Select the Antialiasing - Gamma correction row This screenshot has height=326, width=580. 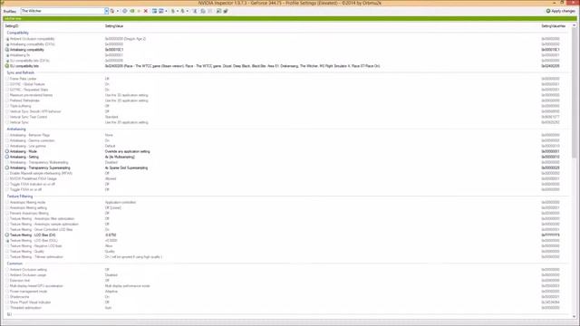(286, 140)
